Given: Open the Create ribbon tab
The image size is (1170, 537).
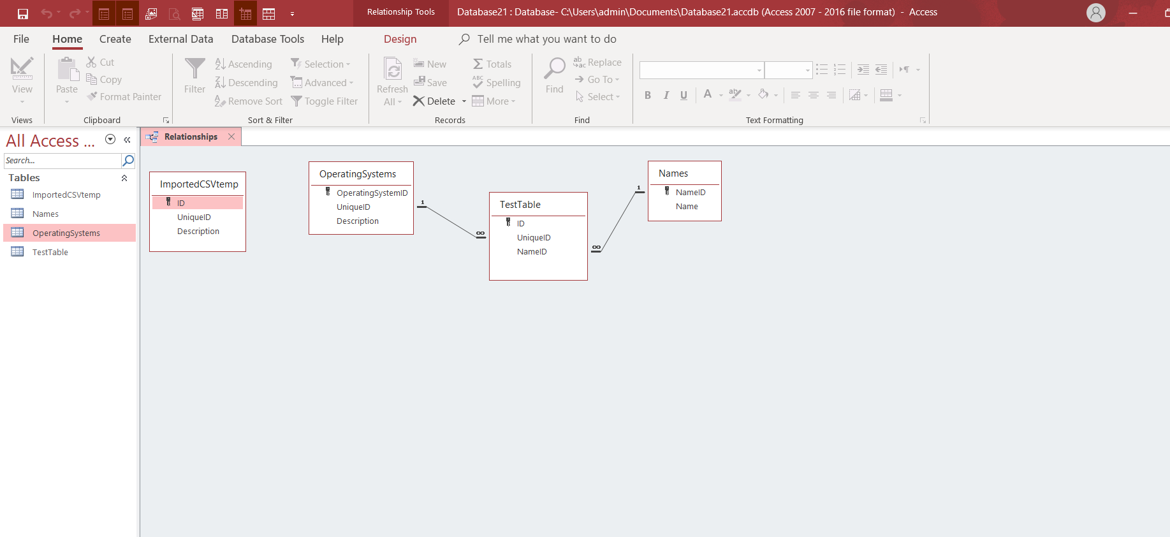Looking at the screenshot, I should (x=115, y=39).
